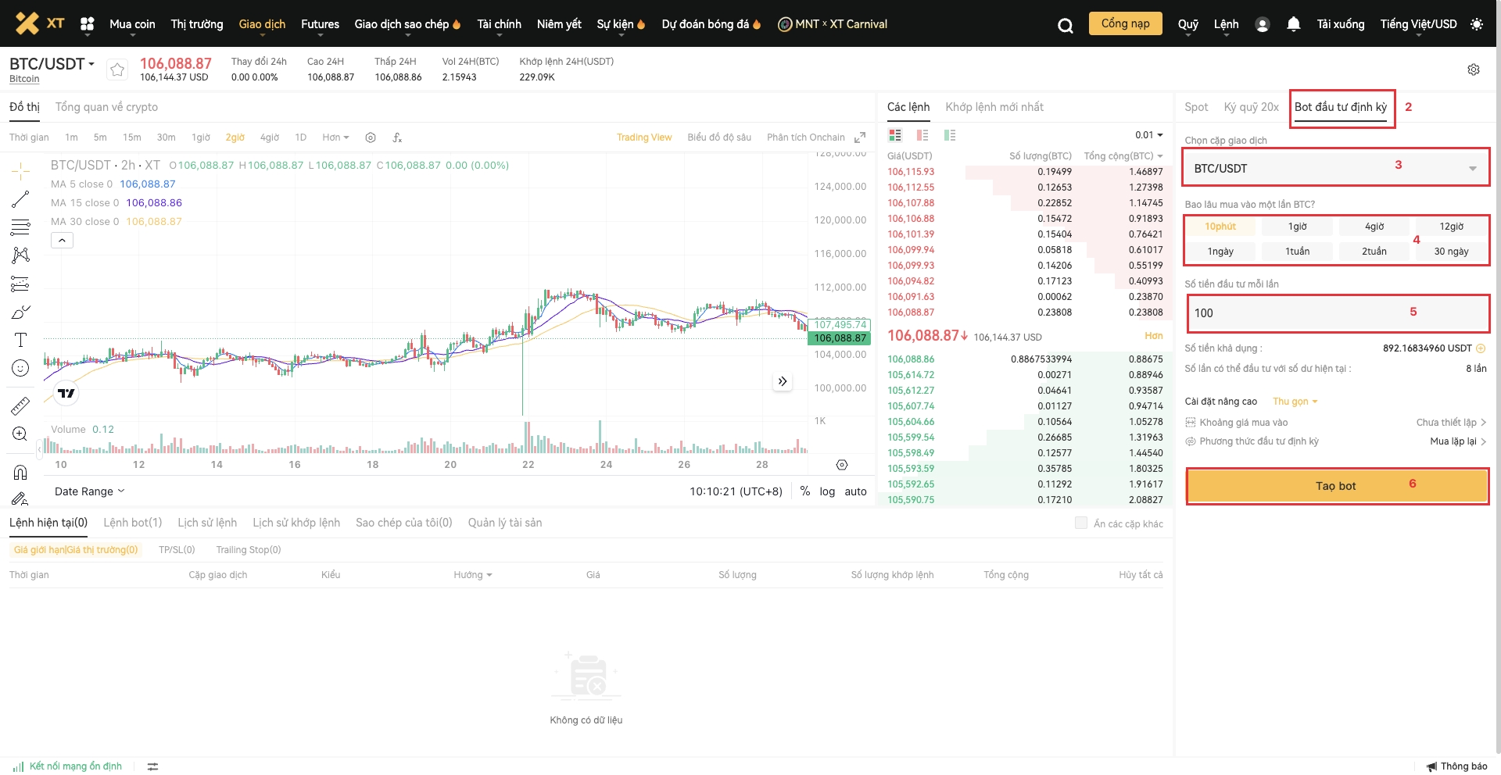Choose the 30 ngày investment interval
This screenshot has height=775, width=1501.
[1451, 252]
